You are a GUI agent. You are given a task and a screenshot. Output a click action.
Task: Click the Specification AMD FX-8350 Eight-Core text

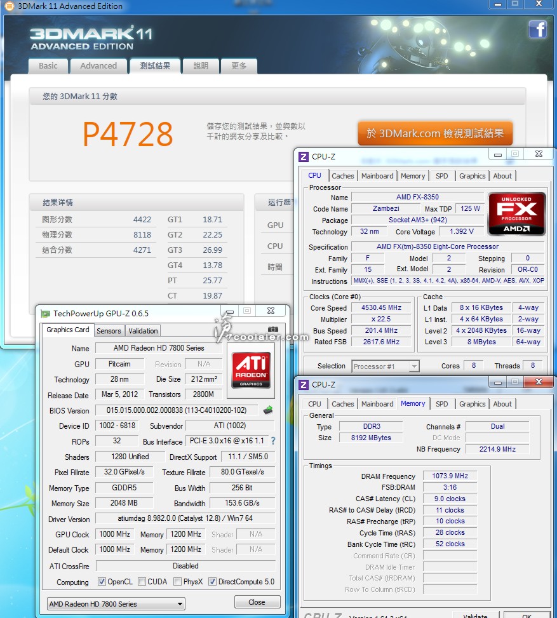tap(437, 246)
